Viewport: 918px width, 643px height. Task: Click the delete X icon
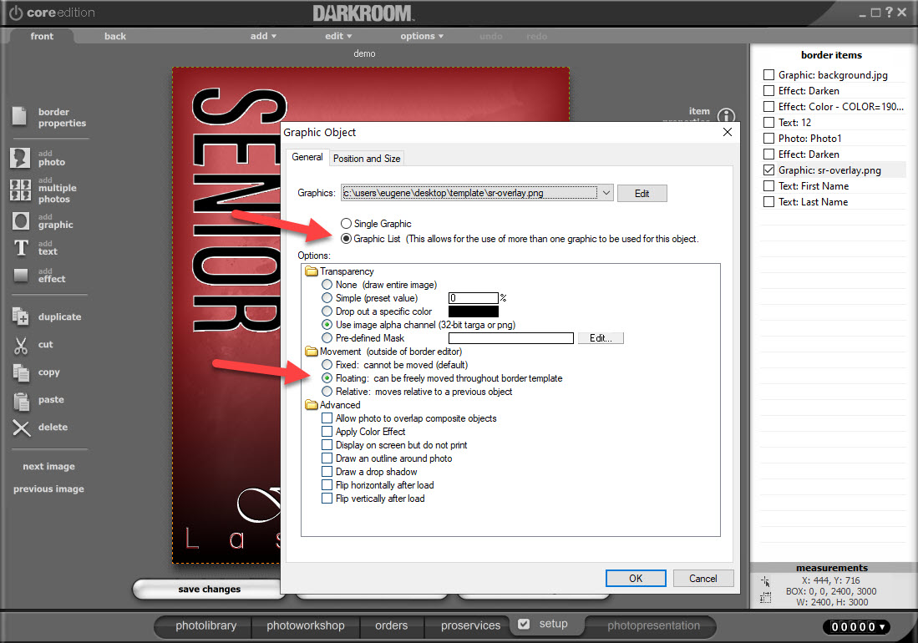coord(21,428)
